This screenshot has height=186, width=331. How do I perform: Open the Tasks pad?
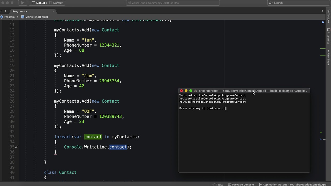pyautogui.click(x=218, y=184)
